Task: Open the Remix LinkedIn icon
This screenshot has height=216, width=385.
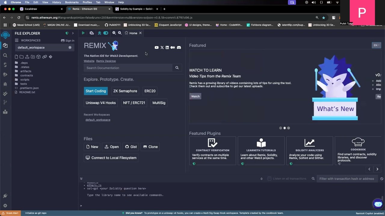Action: pyautogui.click(x=167, y=47)
